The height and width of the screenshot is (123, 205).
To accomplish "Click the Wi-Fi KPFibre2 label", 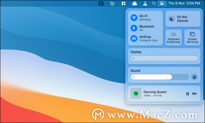I will [x=145, y=18].
